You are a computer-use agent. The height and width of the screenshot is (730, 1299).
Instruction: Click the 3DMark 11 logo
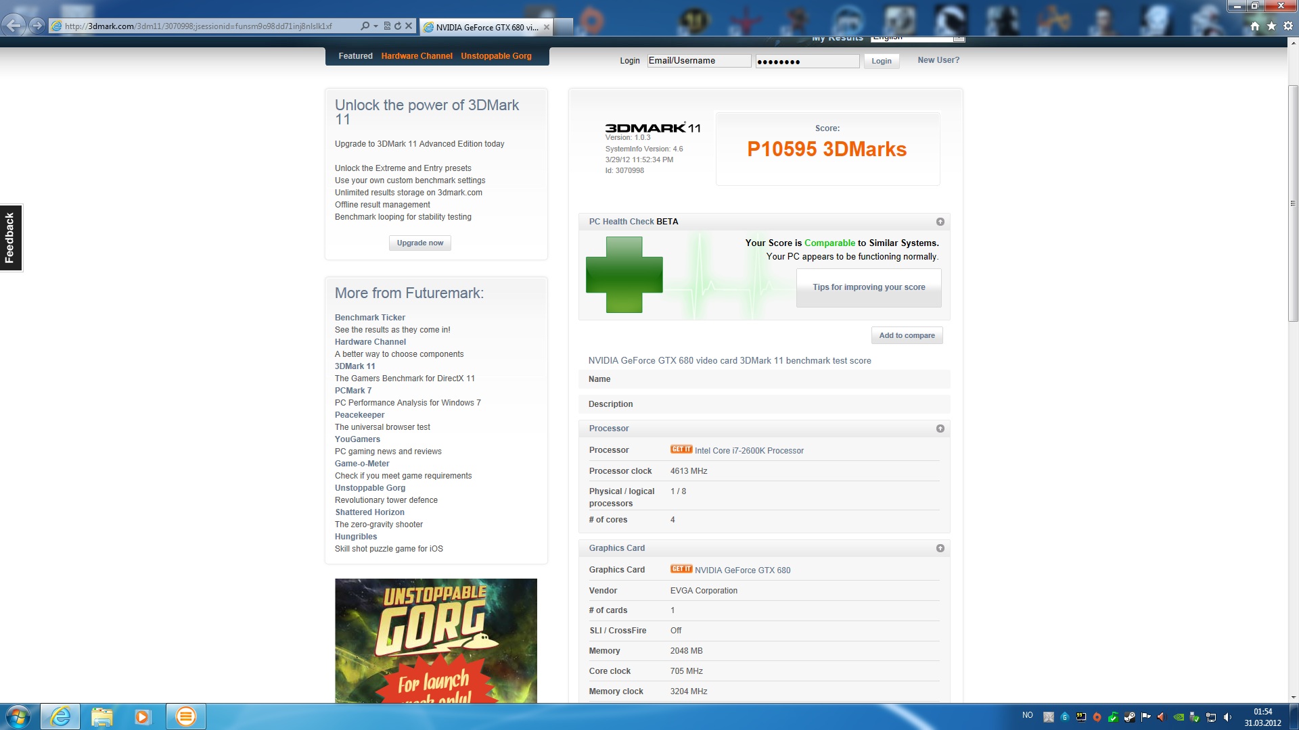[652, 128]
